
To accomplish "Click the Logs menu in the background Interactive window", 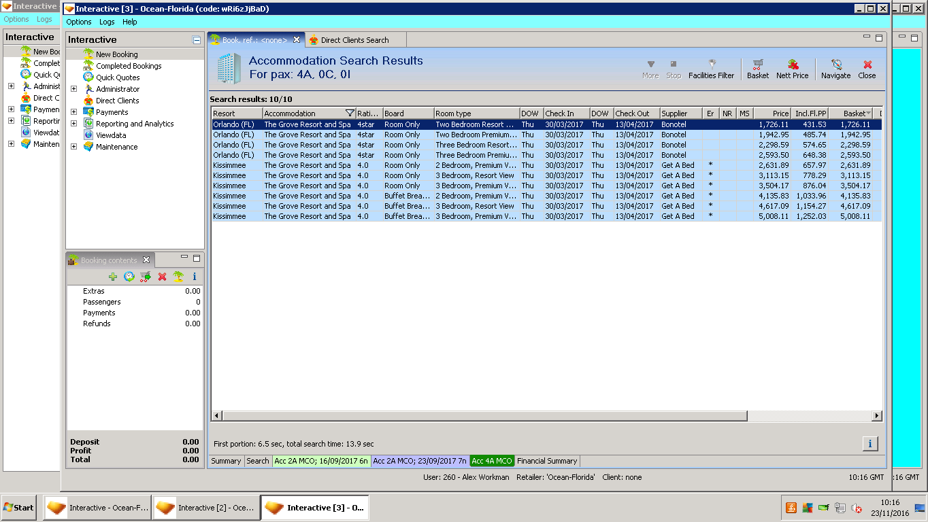I will click(44, 19).
